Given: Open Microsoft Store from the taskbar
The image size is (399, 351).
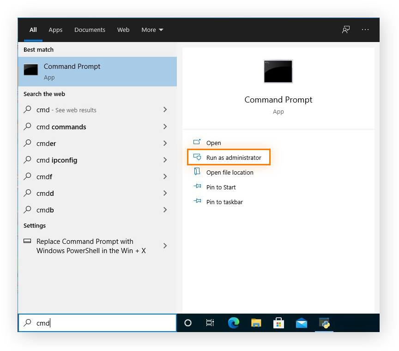Looking at the screenshot, I should tap(278, 323).
